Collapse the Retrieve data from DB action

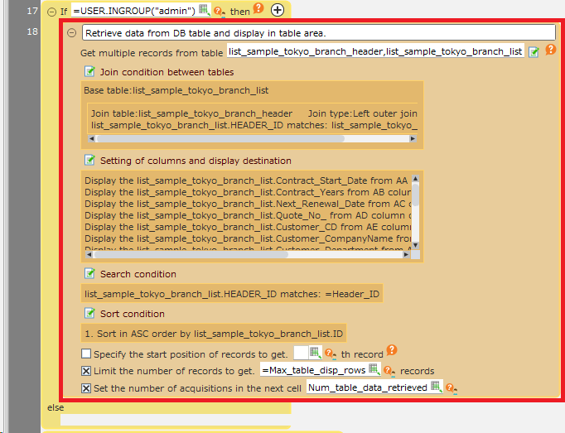[71, 33]
